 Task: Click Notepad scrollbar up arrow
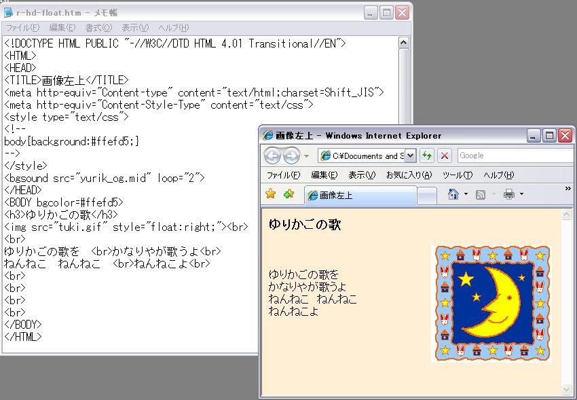(x=404, y=43)
